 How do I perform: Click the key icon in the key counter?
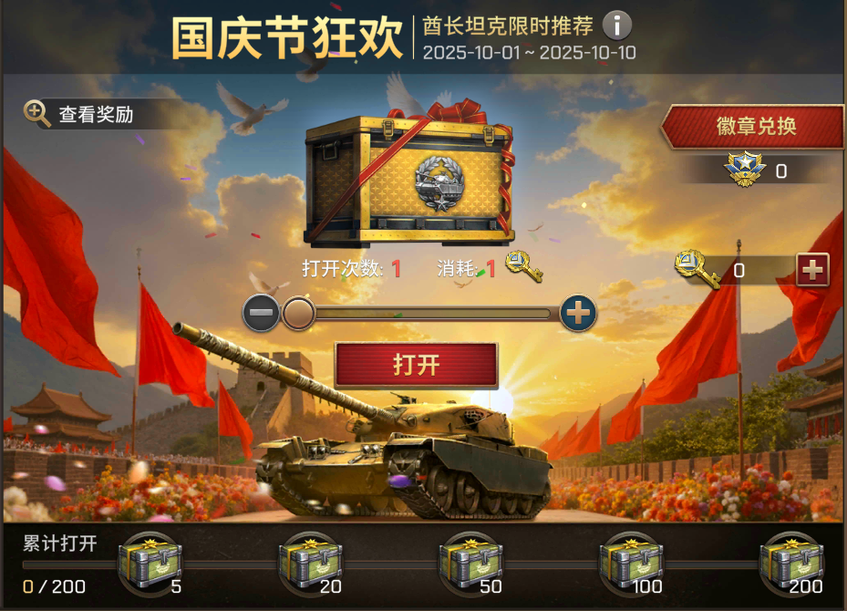(697, 269)
